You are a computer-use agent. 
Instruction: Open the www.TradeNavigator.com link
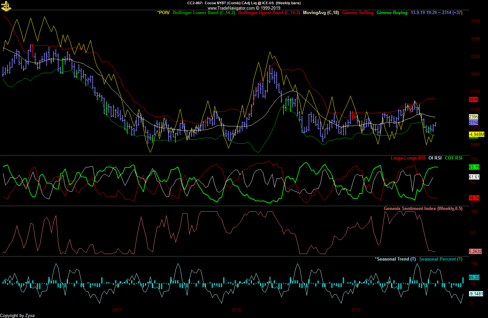(231, 8)
